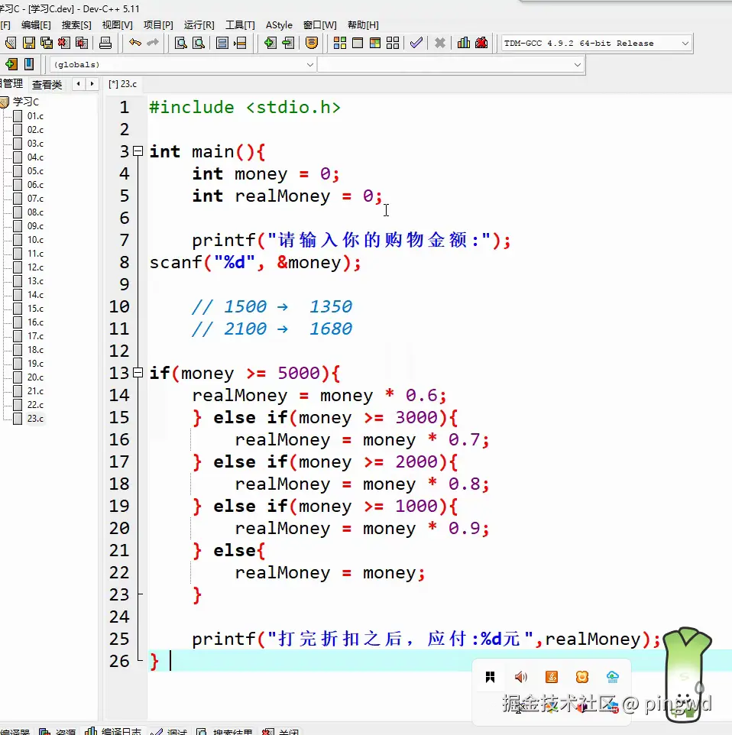Click the Redo arrow icon
Image resolution: width=732 pixels, height=735 pixels.
[x=153, y=43]
